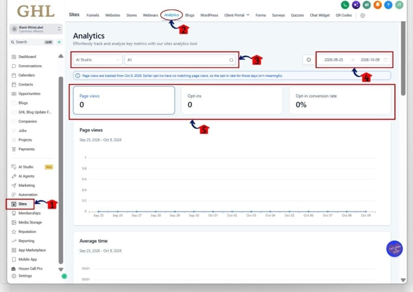
Task: Click the sidebar Search field
Action: click(x=31, y=42)
